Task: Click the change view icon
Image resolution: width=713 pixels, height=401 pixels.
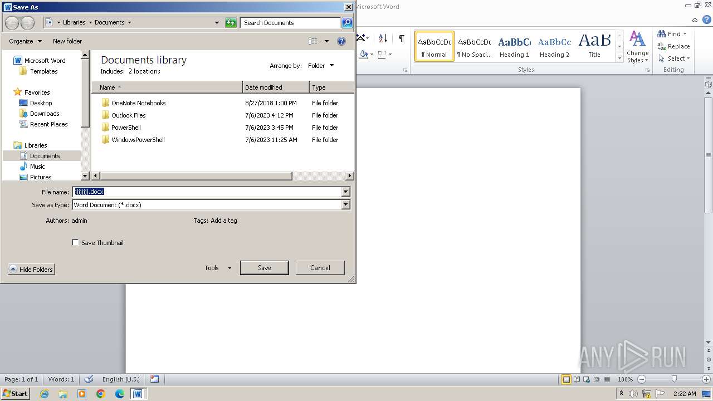Action: click(x=313, y=41)
